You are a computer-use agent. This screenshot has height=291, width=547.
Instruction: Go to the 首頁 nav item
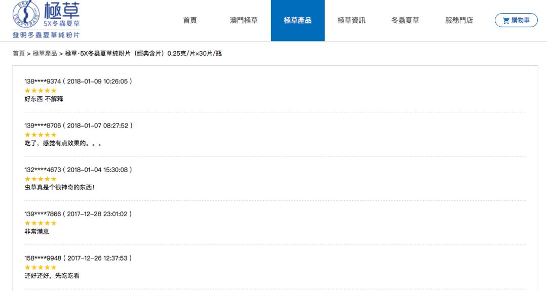(x=190, y=20)
